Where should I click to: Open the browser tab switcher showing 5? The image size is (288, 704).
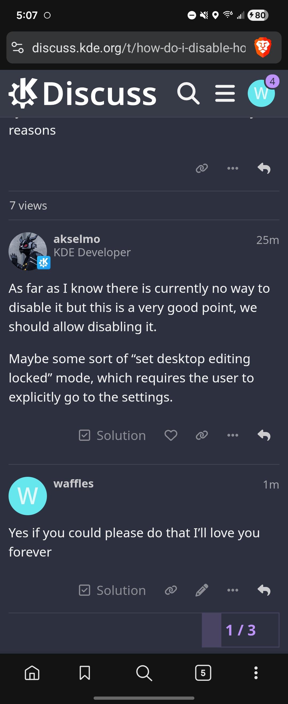(203, 673)
